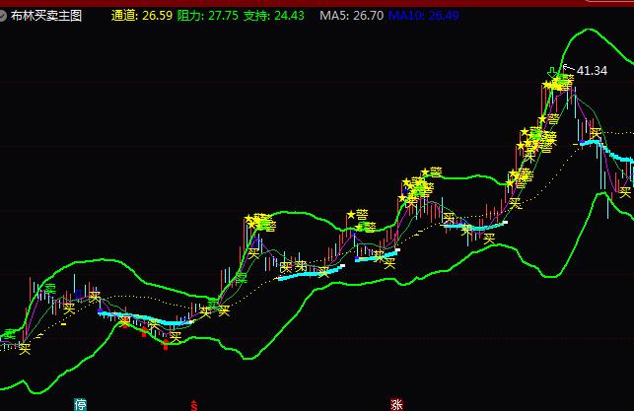Image resolution: width=634 pixels, height=411 pixels.
Task: Select the rightmost 买 buy signal
Action: tap(624, 192)
